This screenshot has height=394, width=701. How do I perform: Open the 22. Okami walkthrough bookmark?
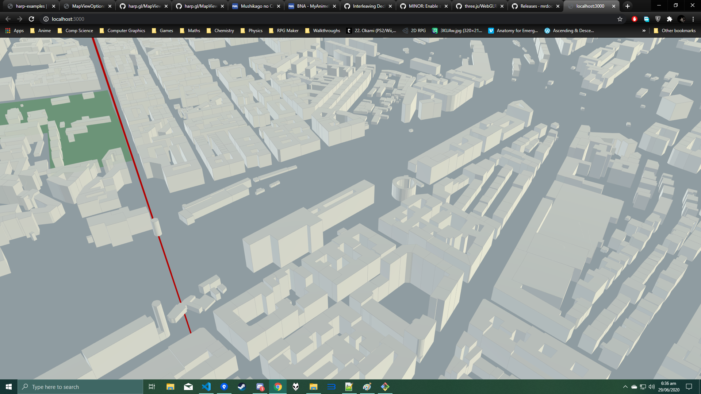(371, 31)
